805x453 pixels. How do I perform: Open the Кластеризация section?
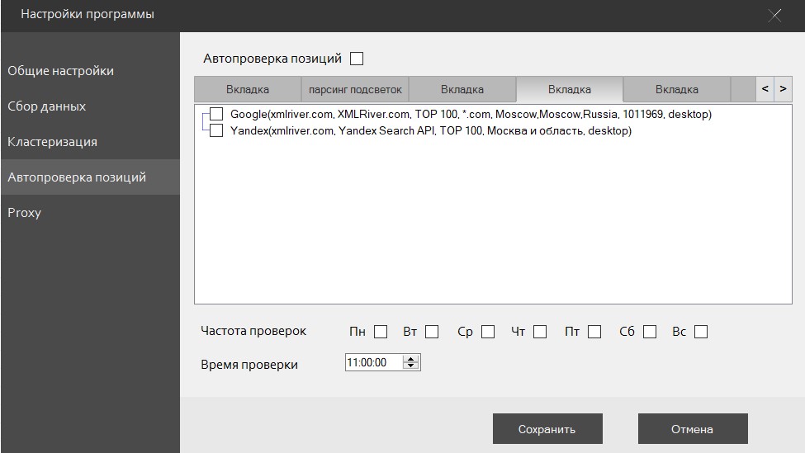(x=90, y=142)
